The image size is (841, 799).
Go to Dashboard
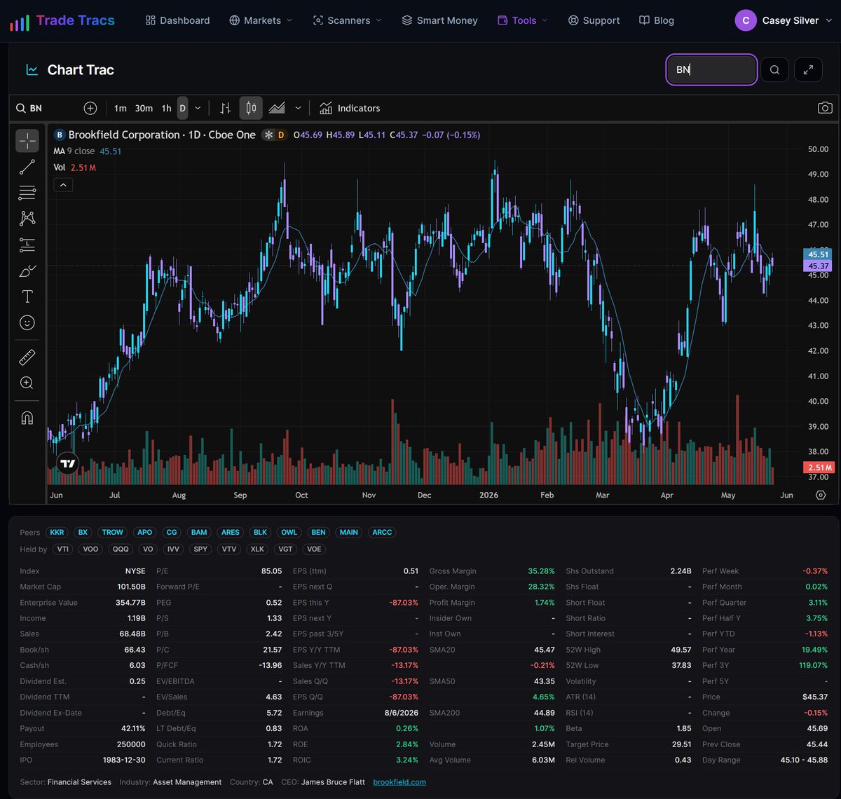point(177,20)
